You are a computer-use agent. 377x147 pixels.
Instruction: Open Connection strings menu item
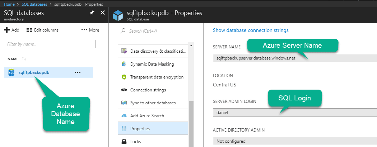pos(153,90)
